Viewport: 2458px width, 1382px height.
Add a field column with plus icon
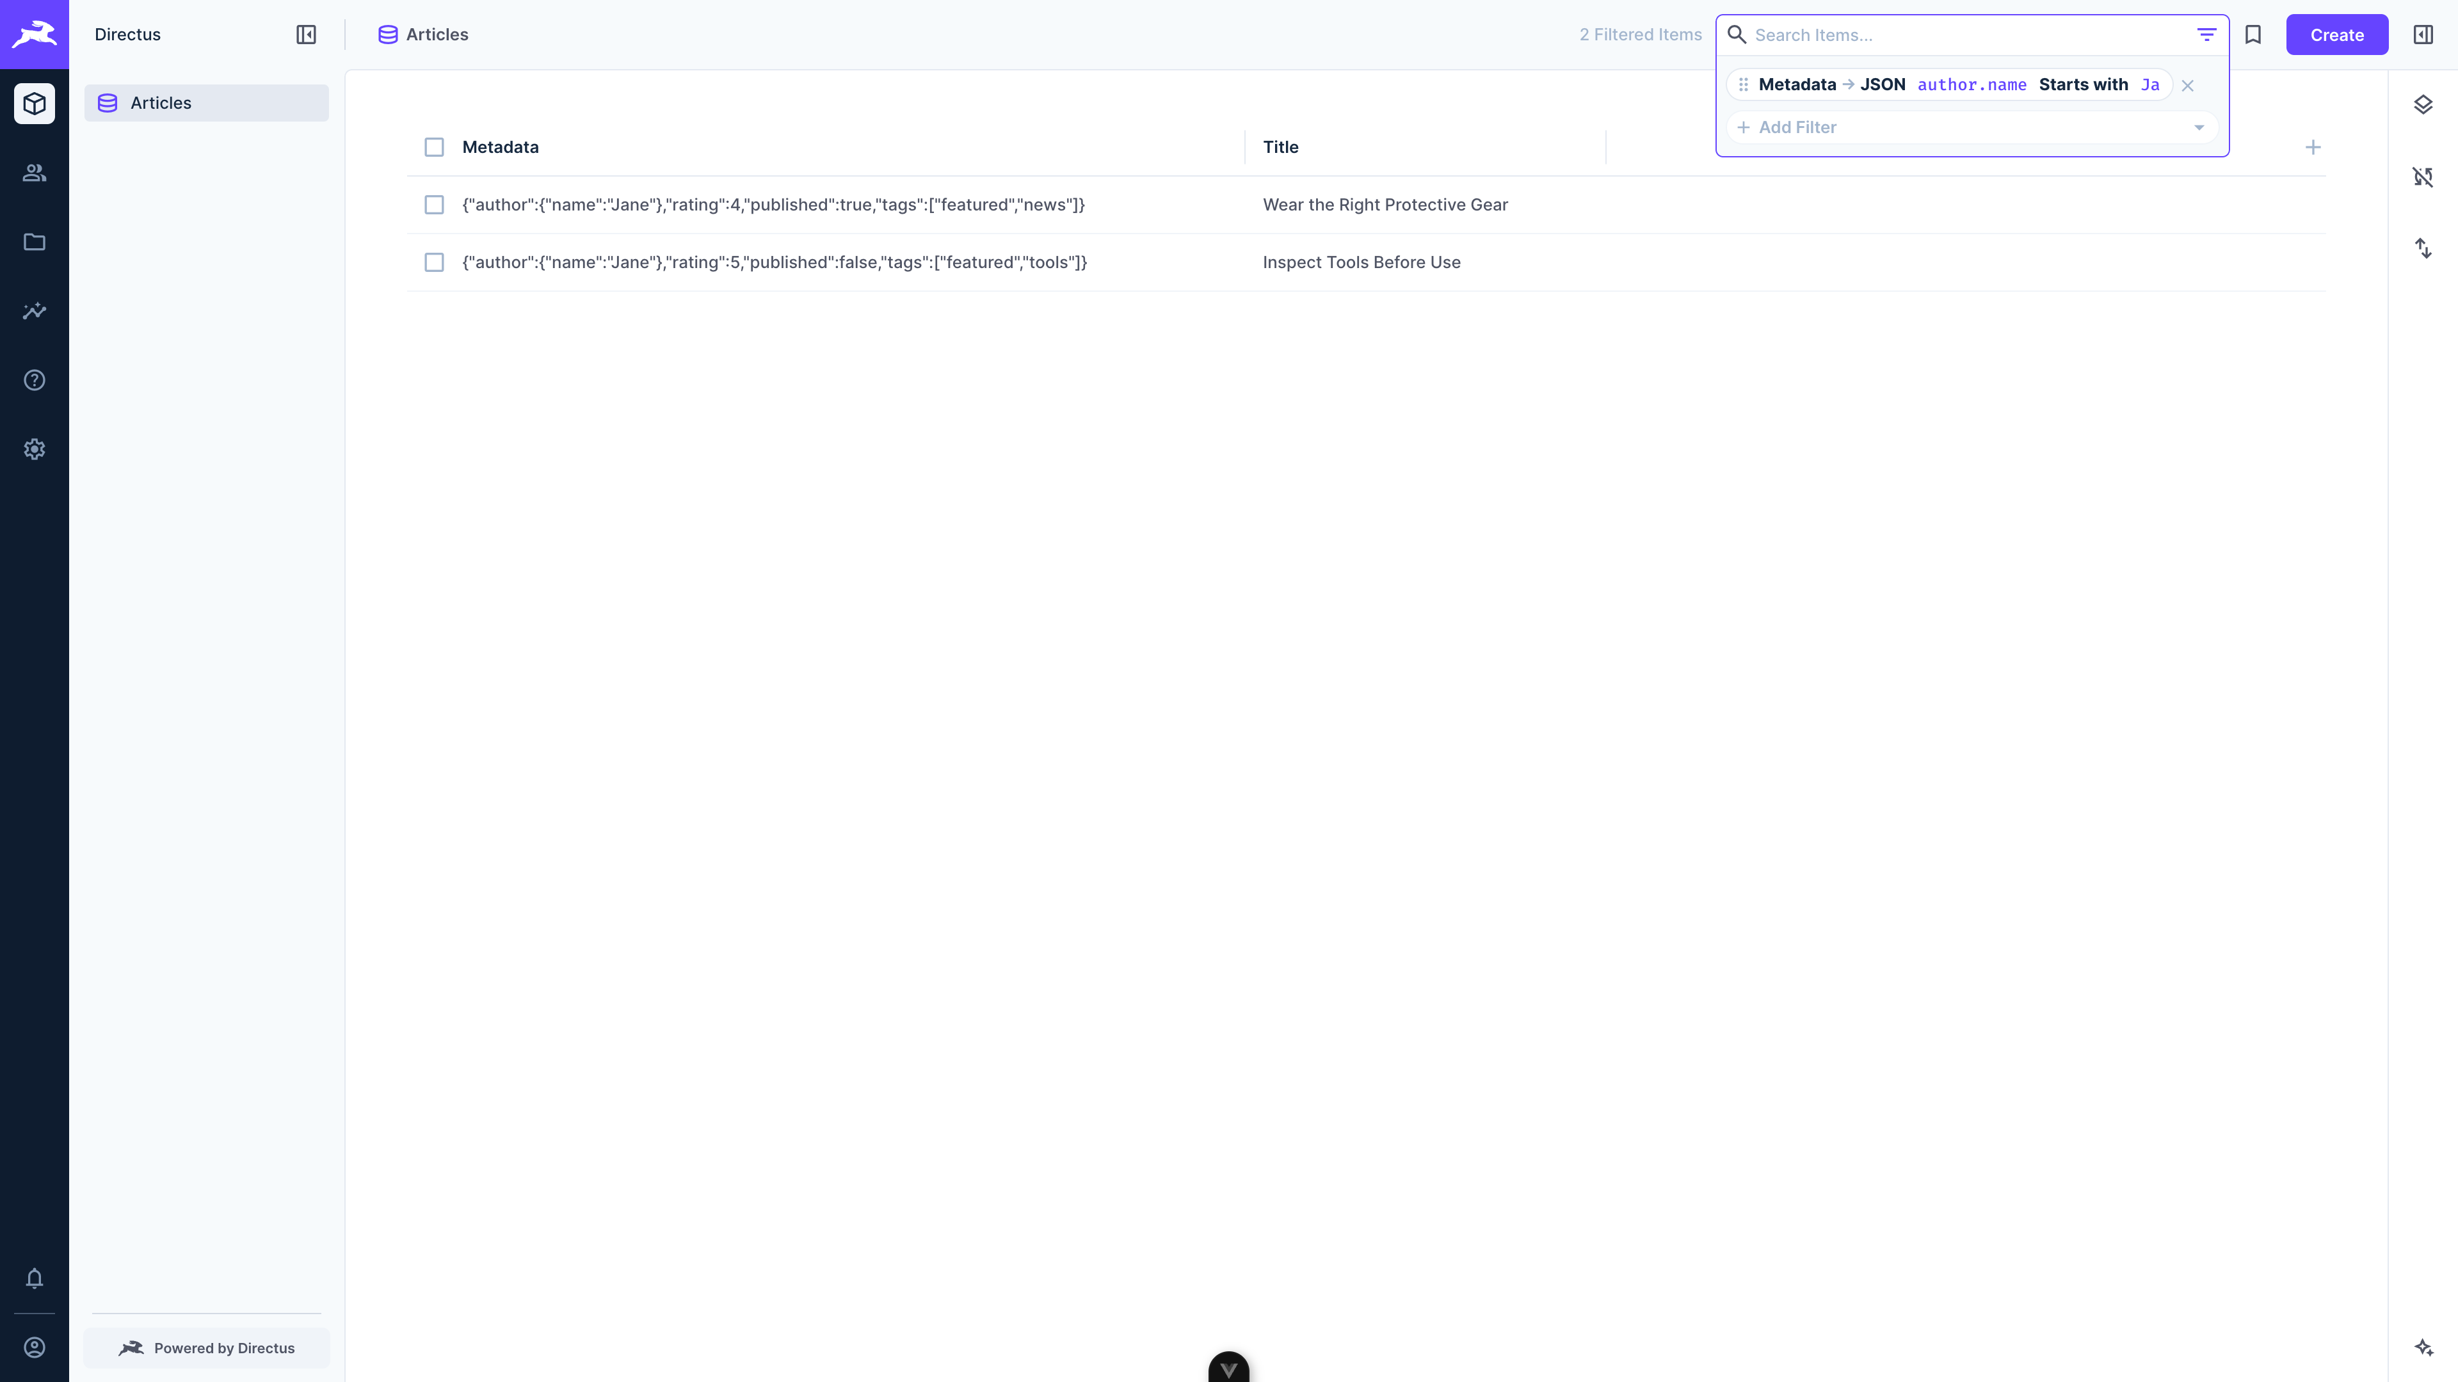point(2313,147)
